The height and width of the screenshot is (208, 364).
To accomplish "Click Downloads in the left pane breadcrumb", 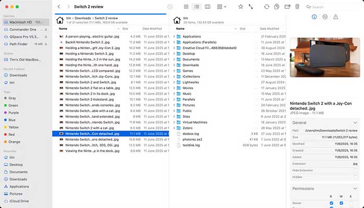I will click(83, 18).
